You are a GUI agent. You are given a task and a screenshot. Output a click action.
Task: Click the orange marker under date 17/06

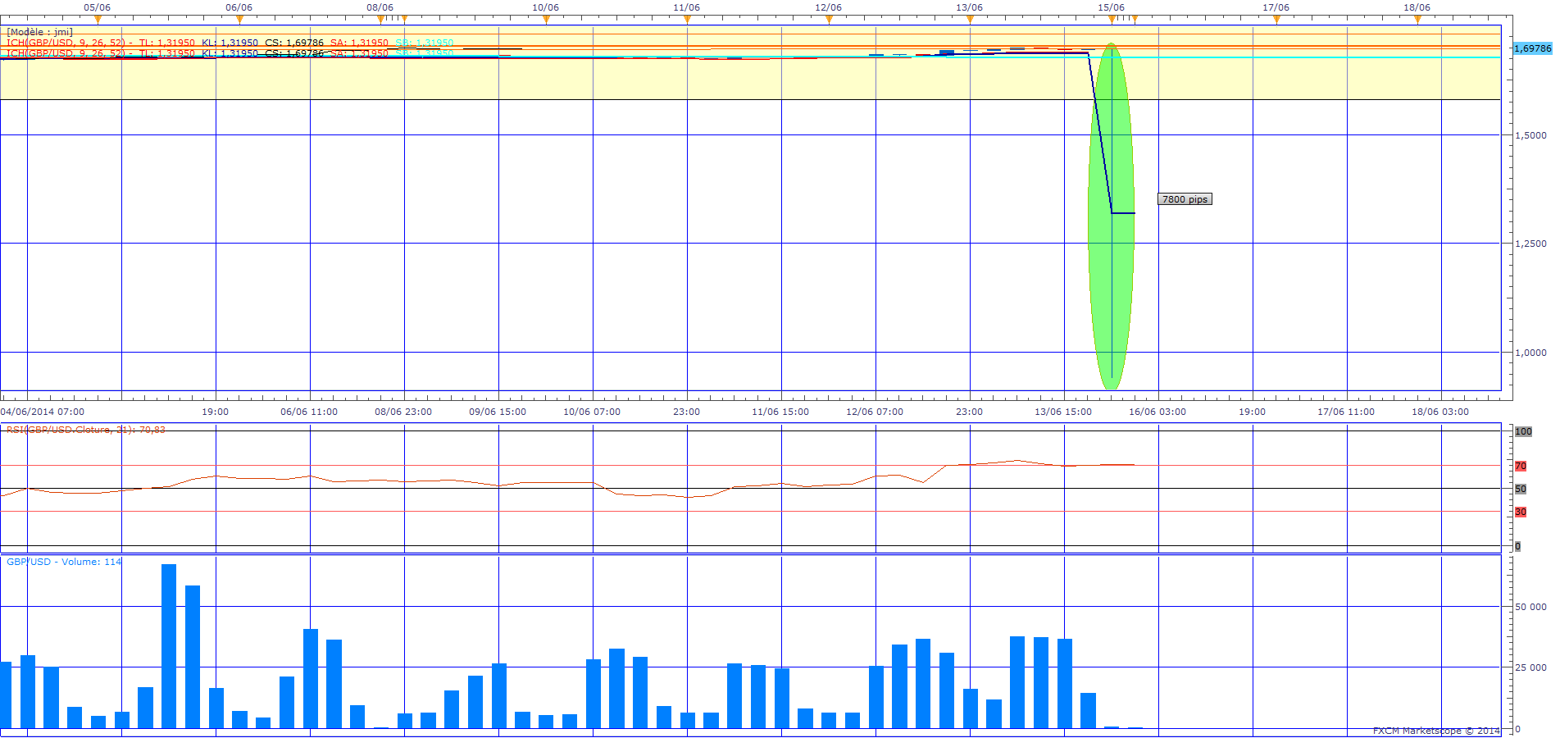pos(1276,20)
